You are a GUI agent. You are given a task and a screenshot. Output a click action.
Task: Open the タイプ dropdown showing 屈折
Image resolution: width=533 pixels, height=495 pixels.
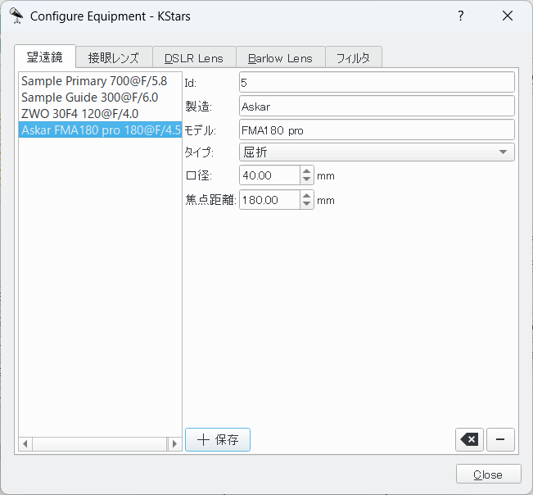[x=377, y=152]
